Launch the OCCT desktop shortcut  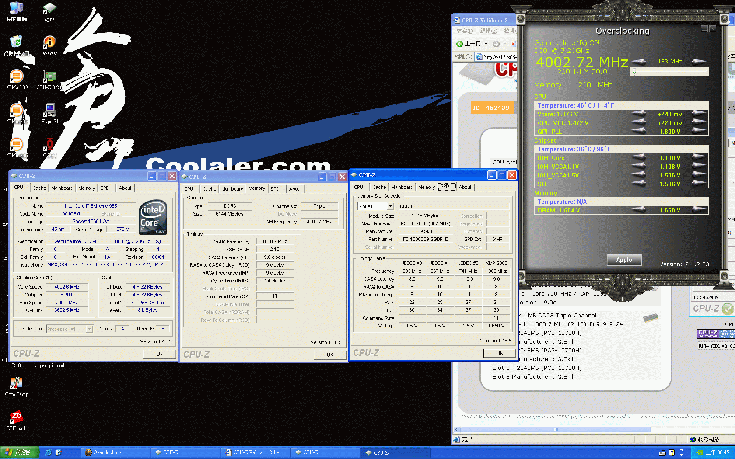pyautogui.click(x=49, y=148)
